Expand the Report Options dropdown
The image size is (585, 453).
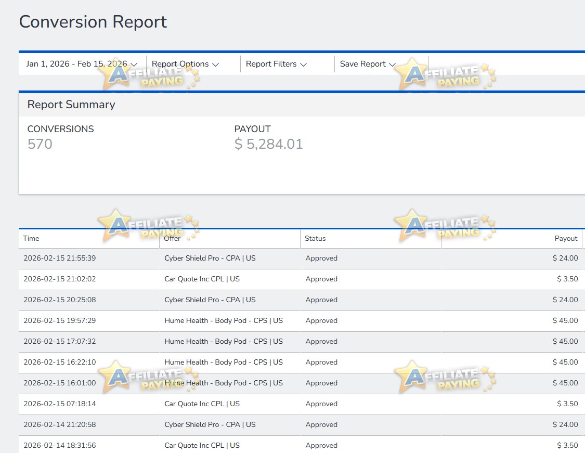coord(185,64)
